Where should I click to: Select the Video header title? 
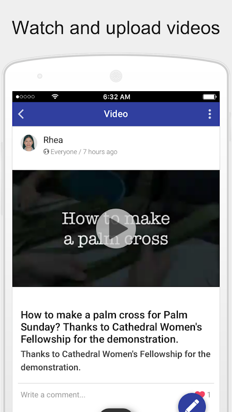(115, 114)
